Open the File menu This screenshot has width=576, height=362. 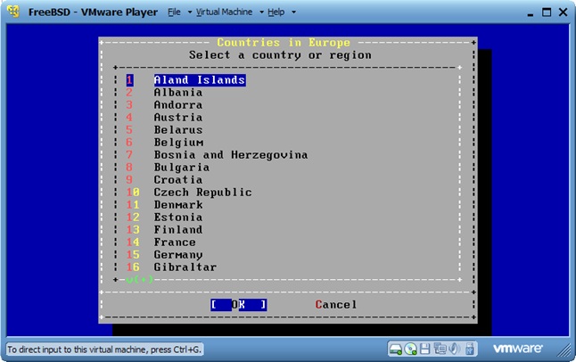pos(175,13)
